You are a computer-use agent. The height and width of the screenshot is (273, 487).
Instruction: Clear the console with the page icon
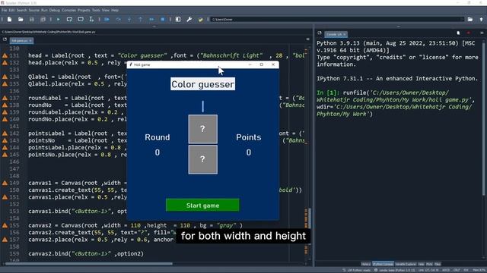(x=458, y=33)
